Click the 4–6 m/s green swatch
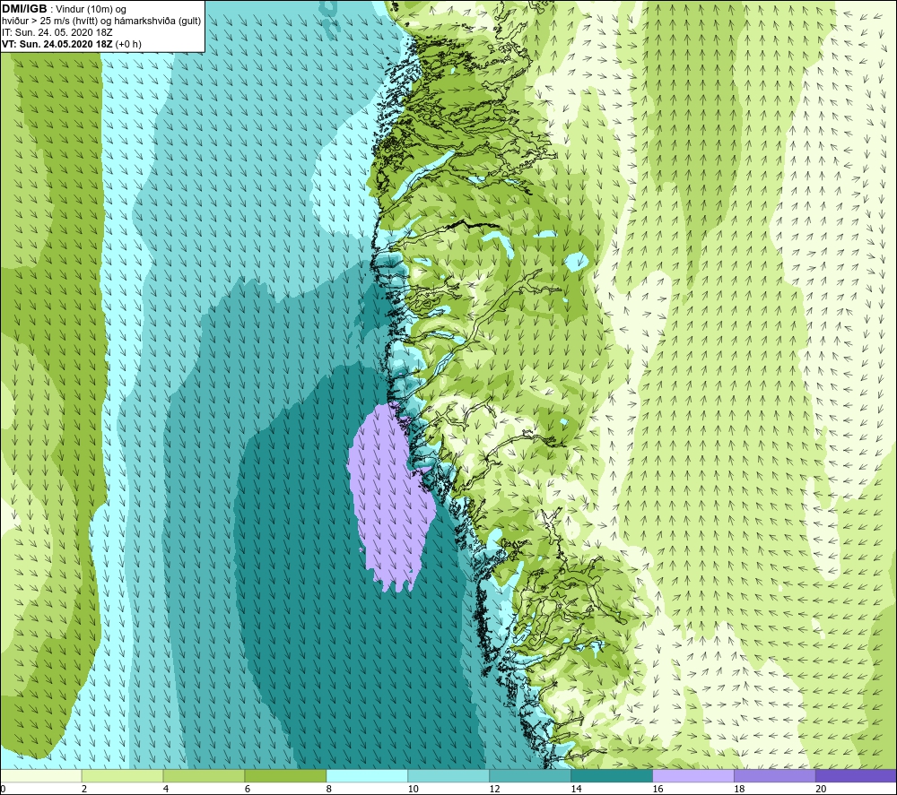Screen dimensions: 897x795 pos(204,775)
